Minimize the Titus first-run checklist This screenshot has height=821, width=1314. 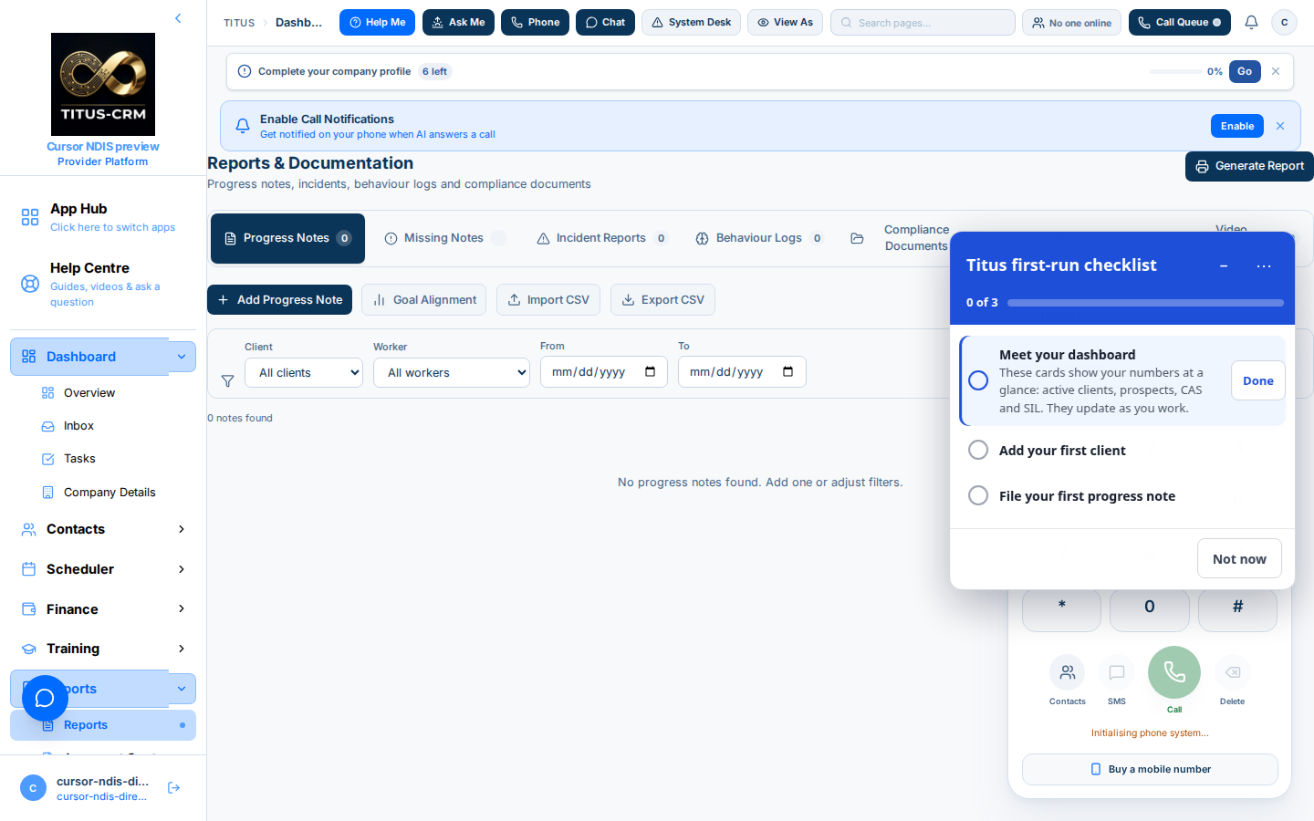[x=1224, y=265]
